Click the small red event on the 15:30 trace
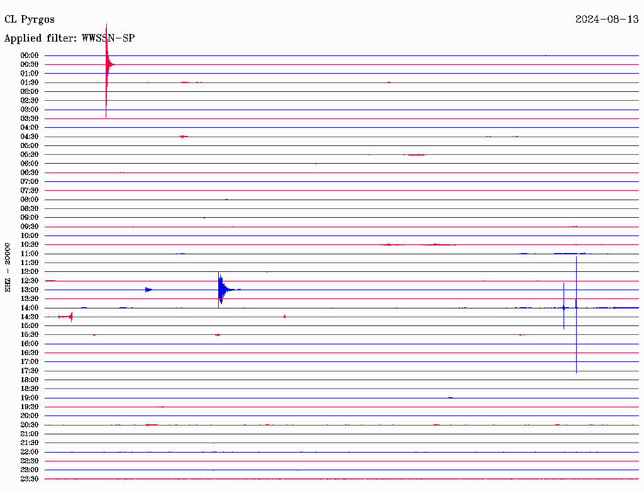The image size is (644, 491). [218, 335]
